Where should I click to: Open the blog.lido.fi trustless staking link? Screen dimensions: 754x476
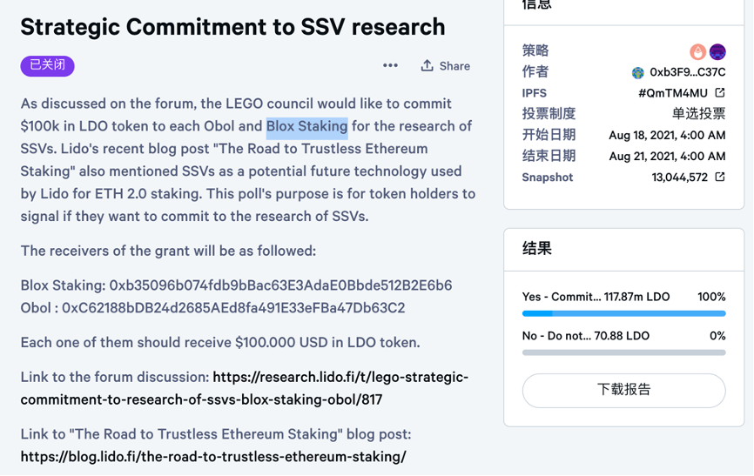(213, 456)
